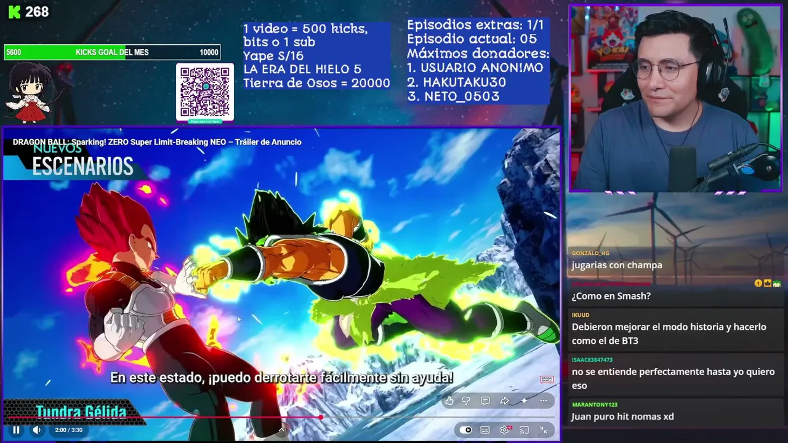Screen dimensions: 788x443
Task: Mute the video with the speaker icon
Action: click(x=36, y=430)
